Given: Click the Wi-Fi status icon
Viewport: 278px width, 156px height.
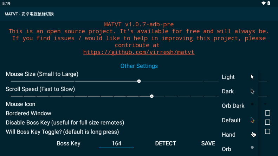Looking at the screenshot, I should (264, 3).
